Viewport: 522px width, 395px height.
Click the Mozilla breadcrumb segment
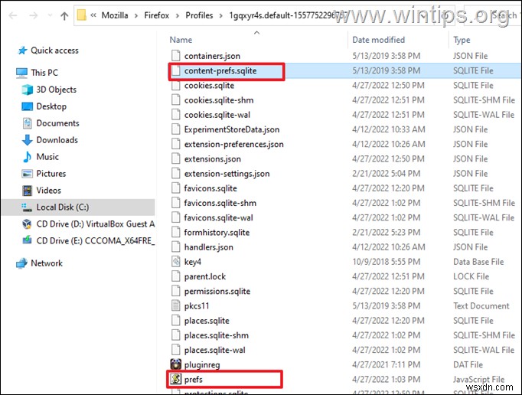click(x=115, y=15)
